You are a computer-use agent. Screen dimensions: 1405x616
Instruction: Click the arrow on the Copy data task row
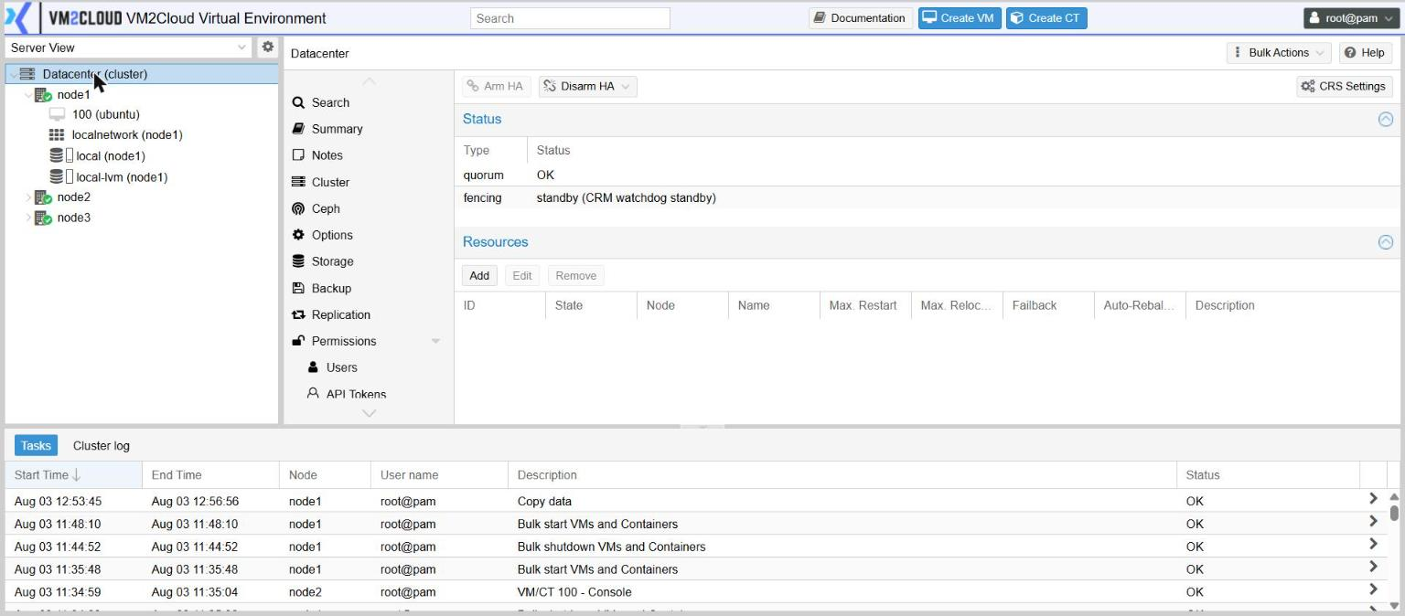1373,499
